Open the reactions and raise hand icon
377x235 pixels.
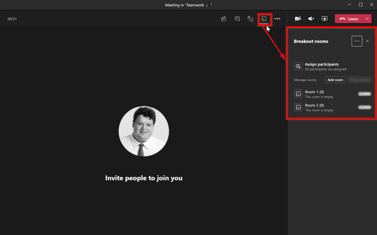250,19
